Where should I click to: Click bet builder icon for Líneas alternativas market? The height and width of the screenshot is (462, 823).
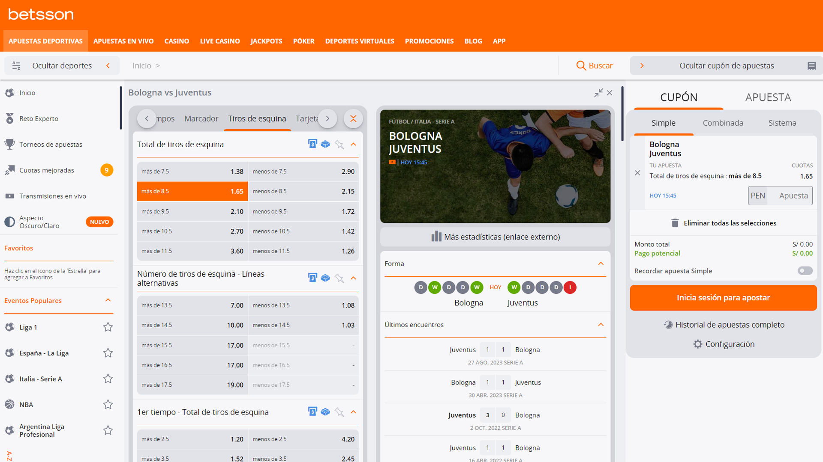click(x=325, y=278)
